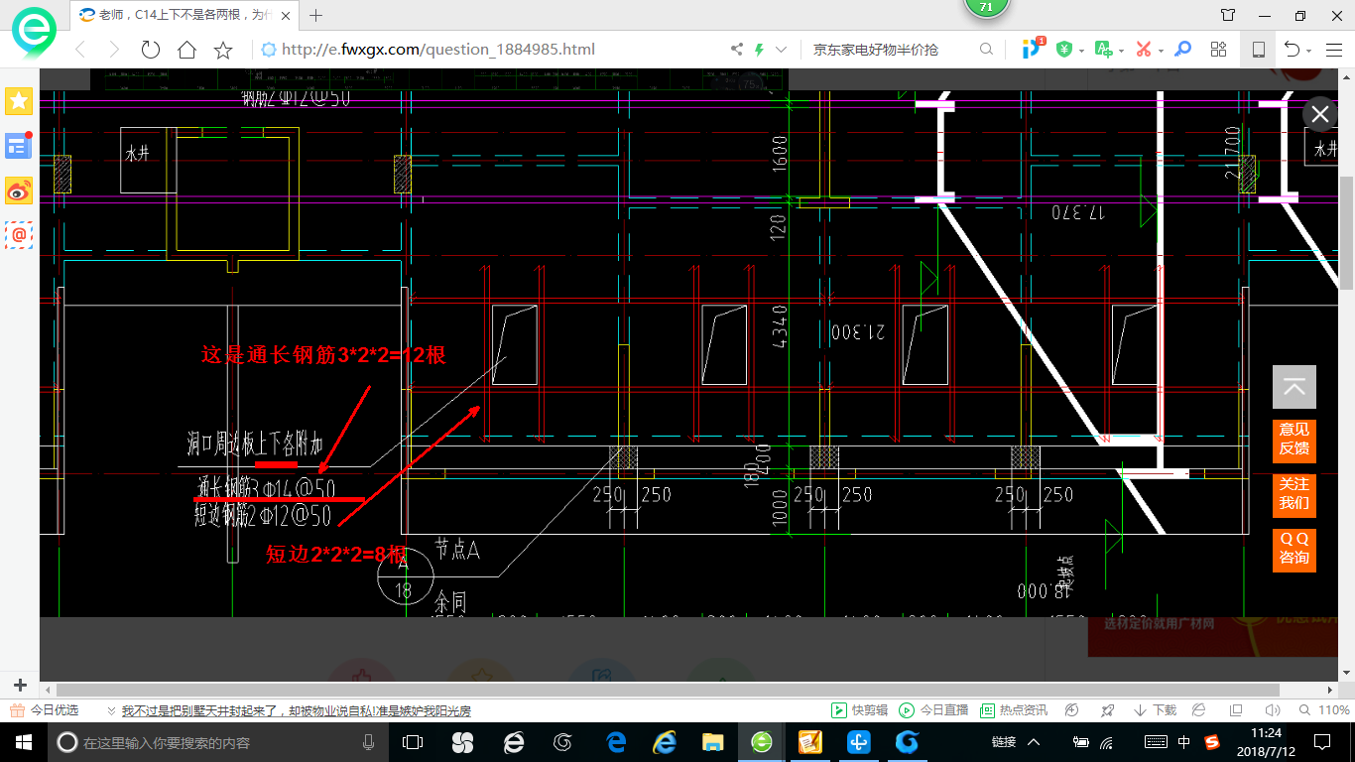The image size is (1355, 762).
Task: Open favorites star in left sidebar
Action: click(19, 100)
